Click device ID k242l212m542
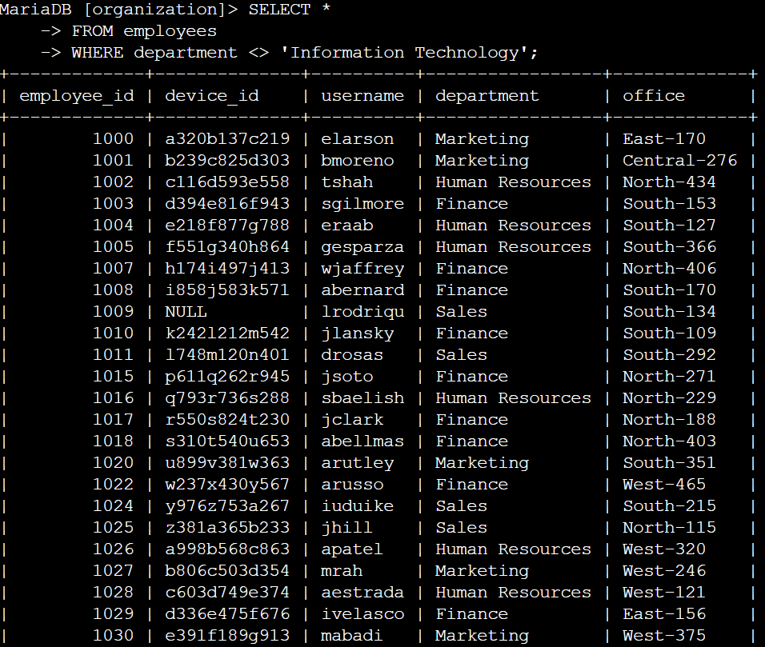The image size is (765, 647). (227, 333)
